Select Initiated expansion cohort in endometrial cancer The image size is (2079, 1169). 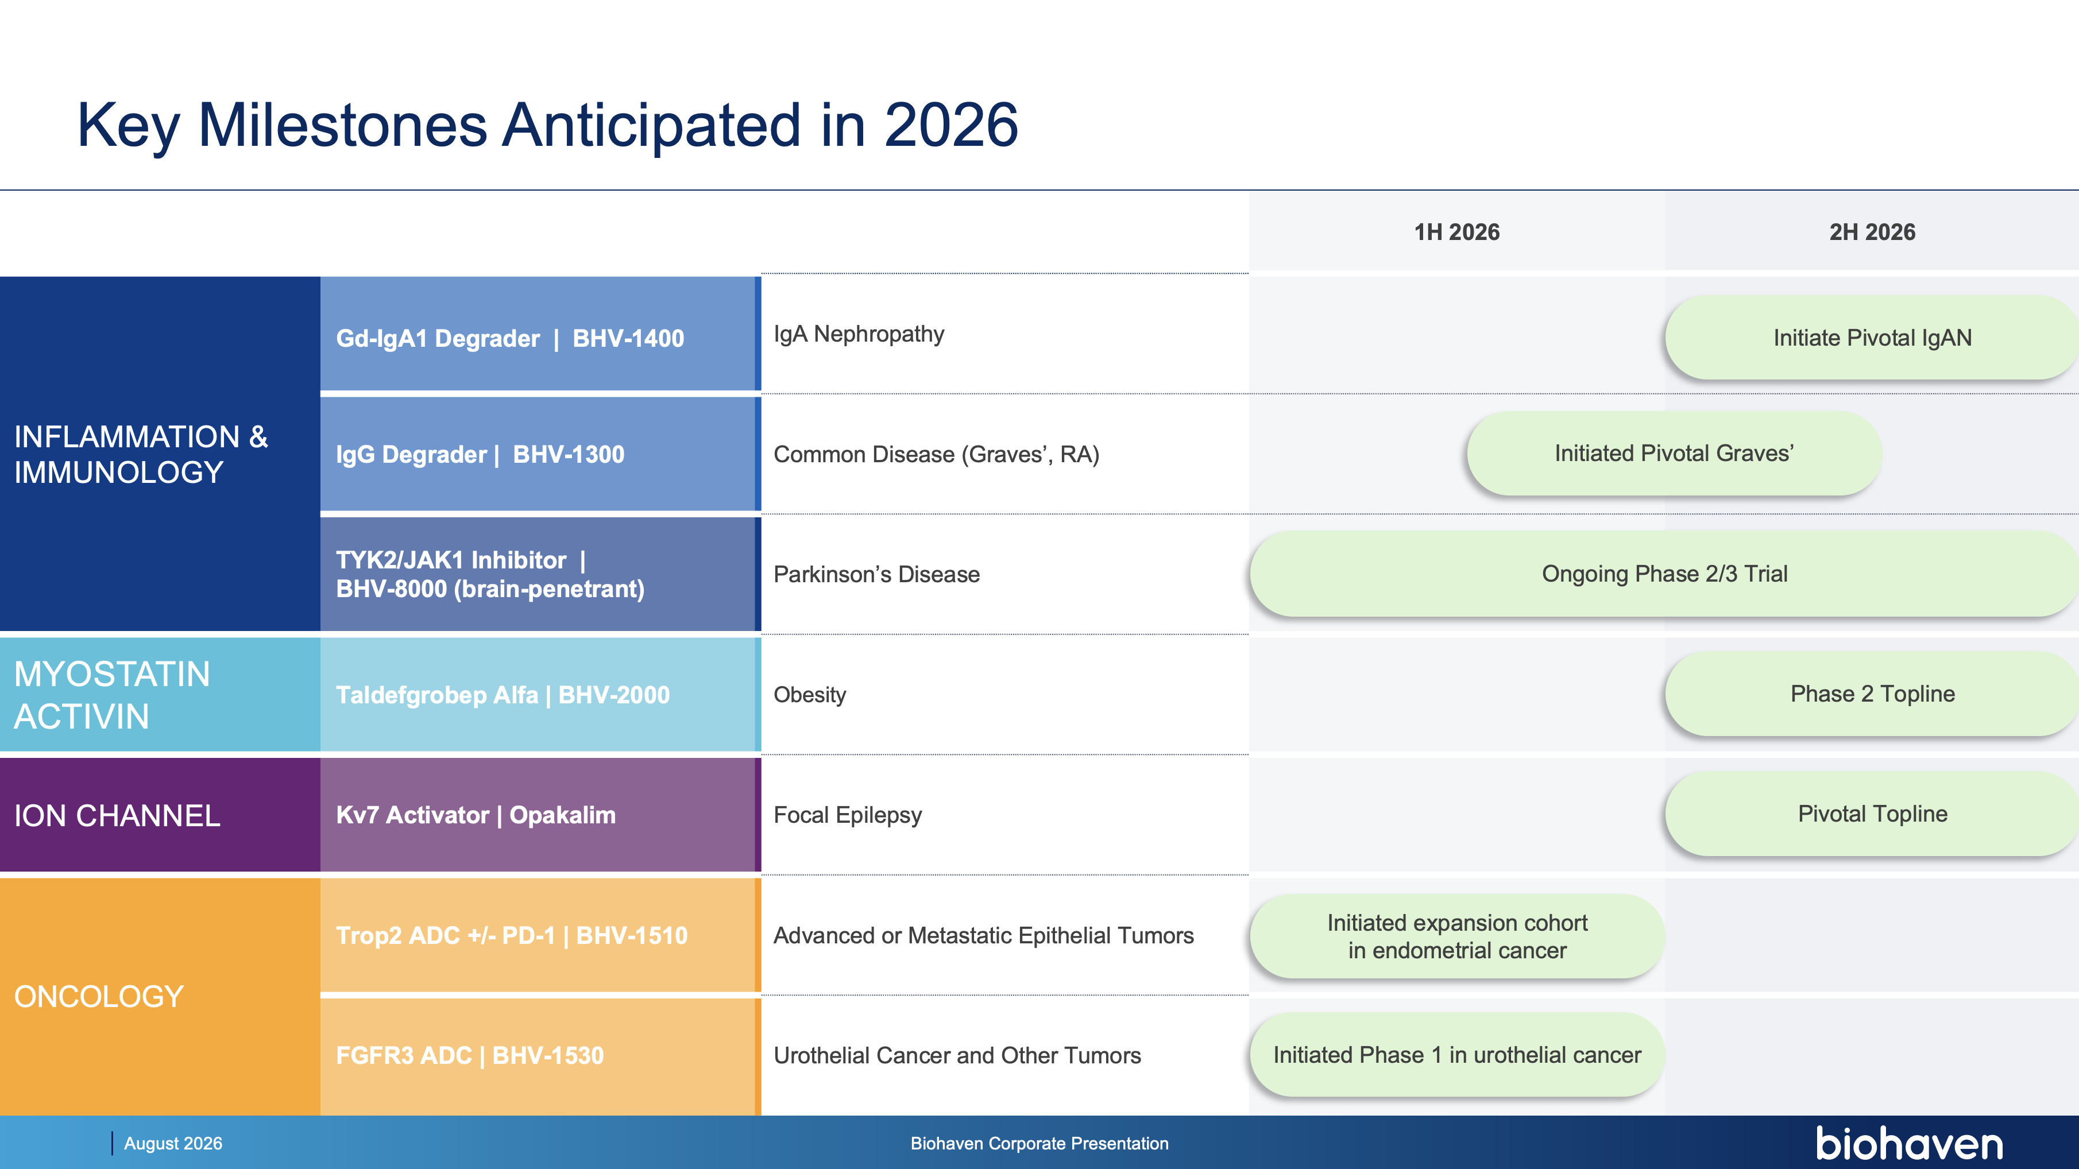tap(1457, 936)
